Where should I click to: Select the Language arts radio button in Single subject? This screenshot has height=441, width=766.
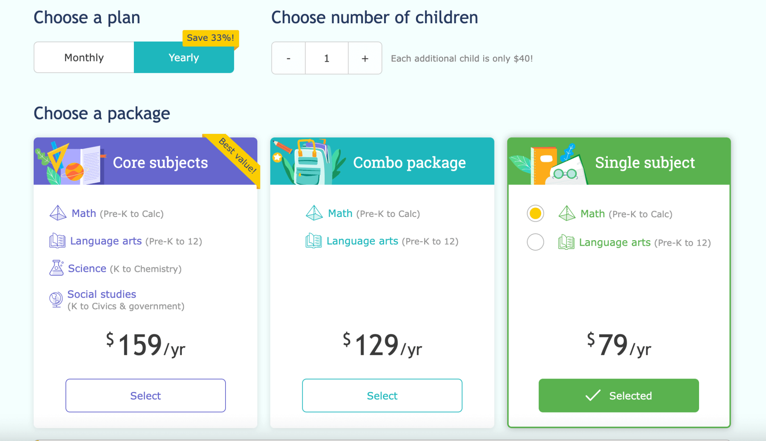tap(535, 242)
